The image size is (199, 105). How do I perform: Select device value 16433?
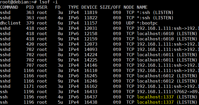click(x=91, y=92)
